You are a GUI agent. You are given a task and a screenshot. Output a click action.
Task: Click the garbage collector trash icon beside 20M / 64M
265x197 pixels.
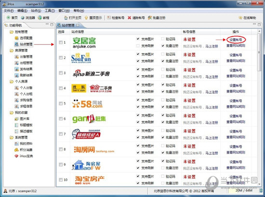[x=261, y=190]
